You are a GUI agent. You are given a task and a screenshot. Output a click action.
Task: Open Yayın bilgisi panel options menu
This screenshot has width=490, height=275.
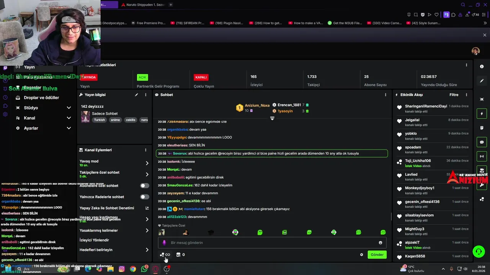145,95
